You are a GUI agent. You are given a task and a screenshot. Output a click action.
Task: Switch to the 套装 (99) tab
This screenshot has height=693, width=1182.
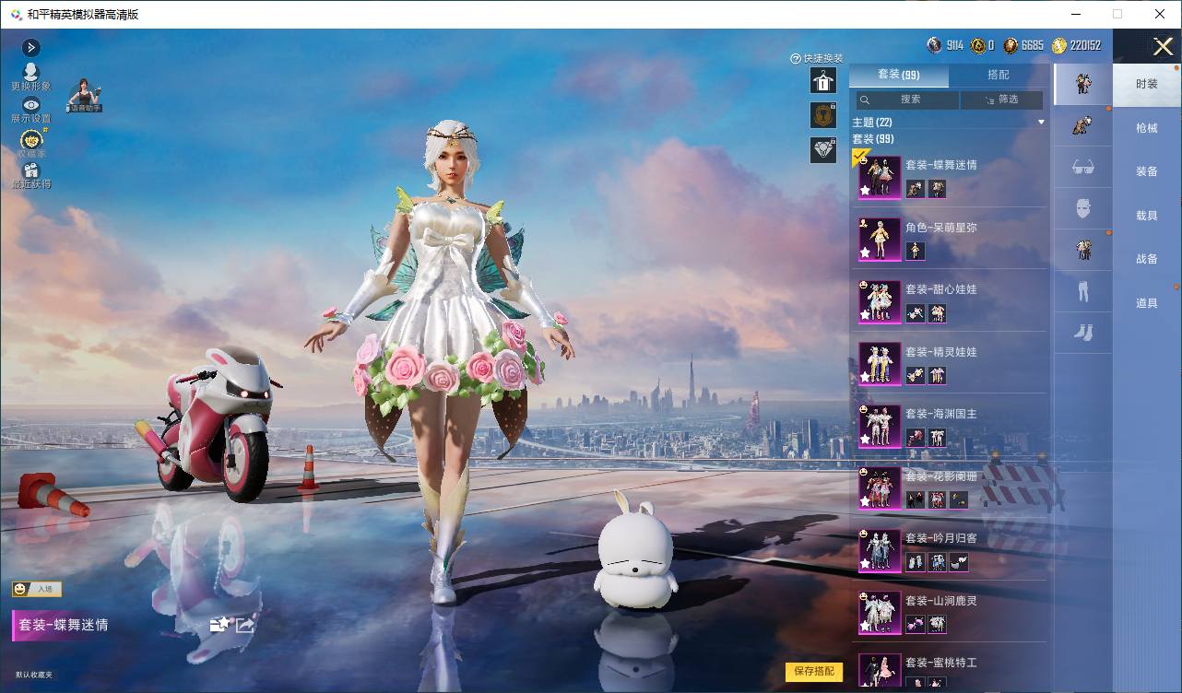[x=898, y=75]
